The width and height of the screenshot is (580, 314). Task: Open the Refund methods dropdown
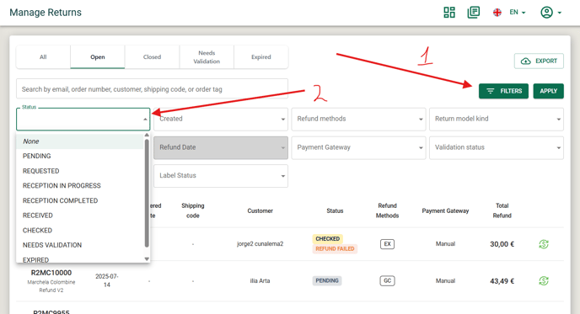358,119
